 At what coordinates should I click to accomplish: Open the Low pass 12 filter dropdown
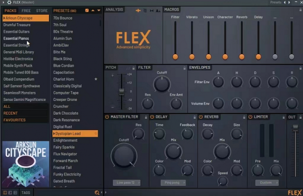[126, 183]
